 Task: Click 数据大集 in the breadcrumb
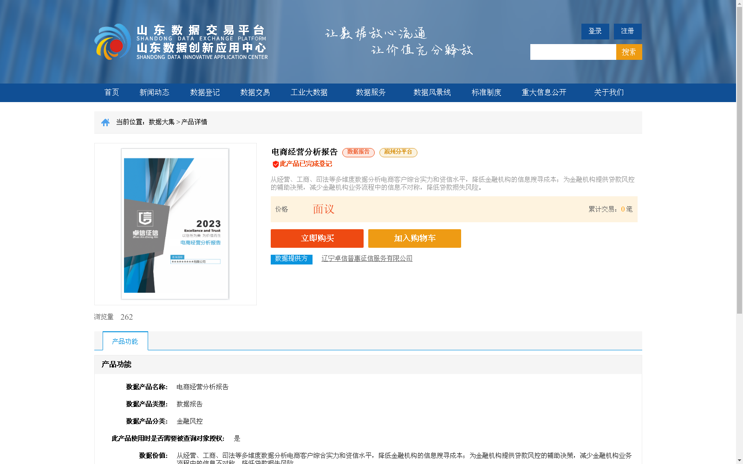162,122
